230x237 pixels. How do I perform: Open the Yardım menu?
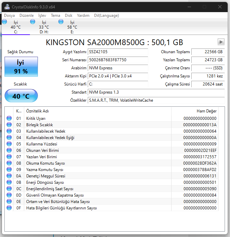(x=83, y=15)
